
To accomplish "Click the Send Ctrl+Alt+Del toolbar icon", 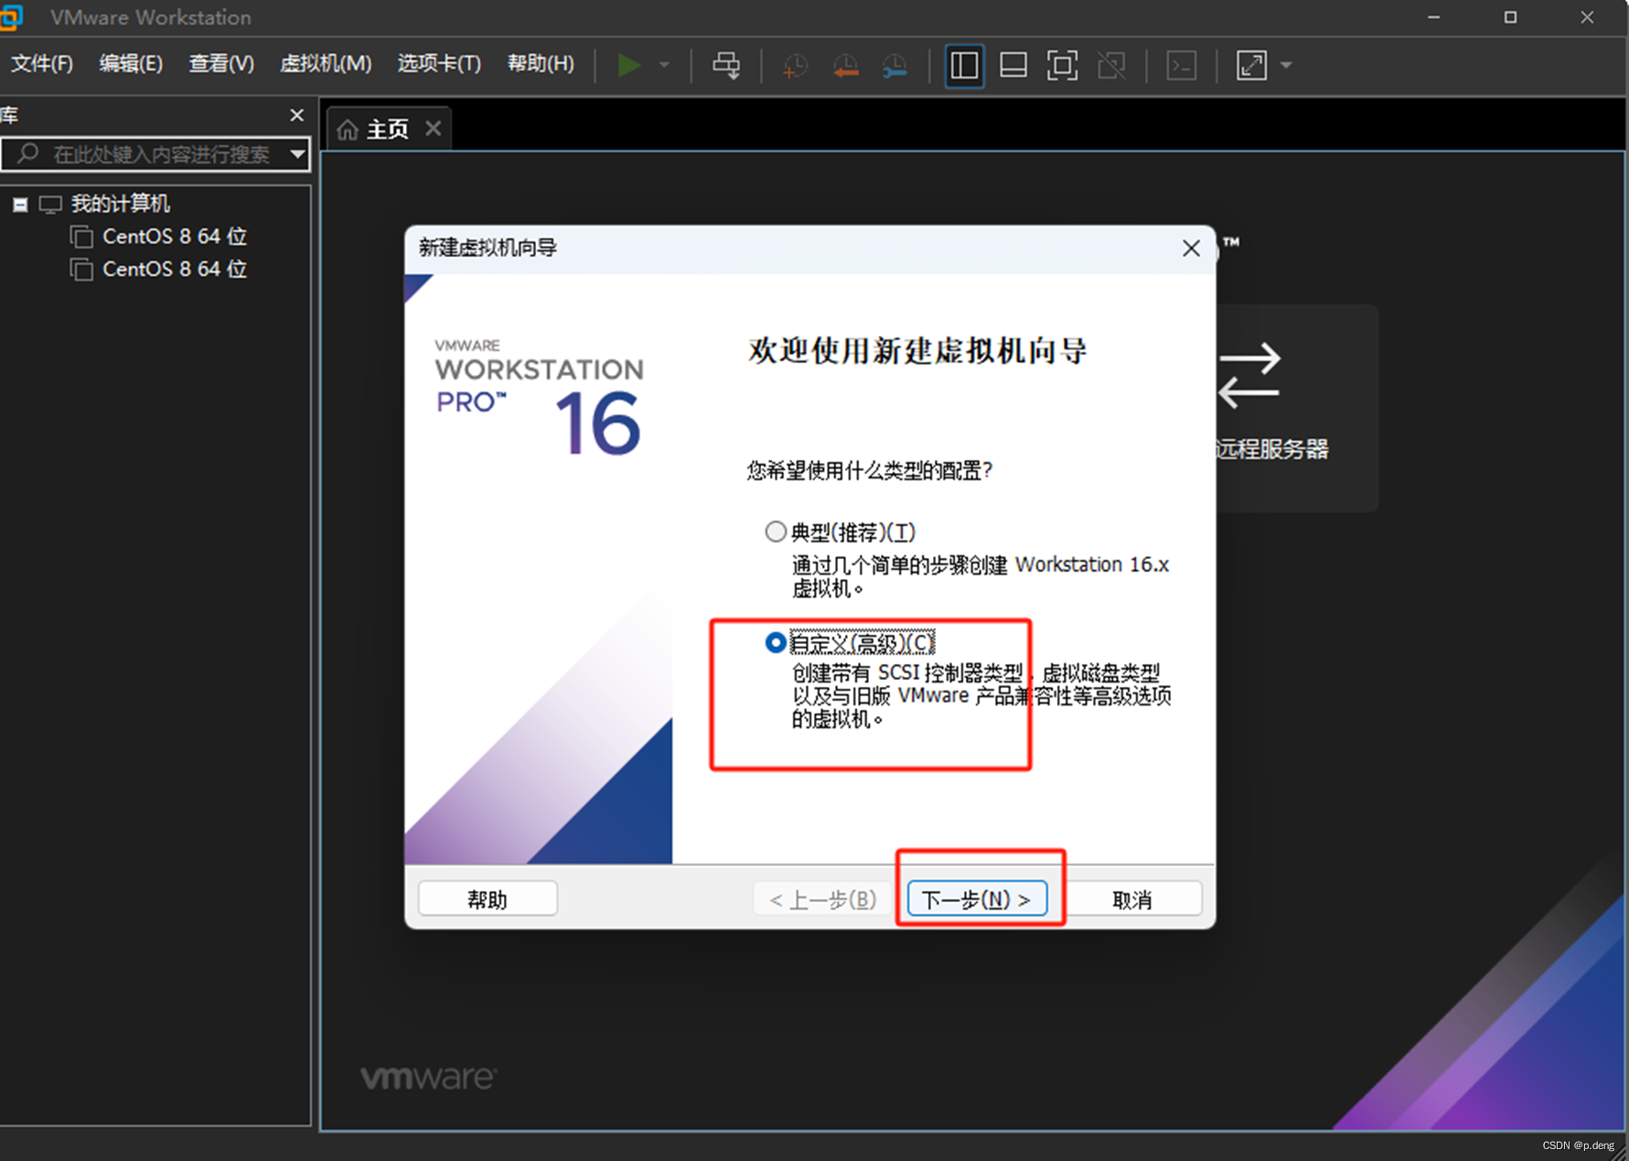I will pos(727,65).
